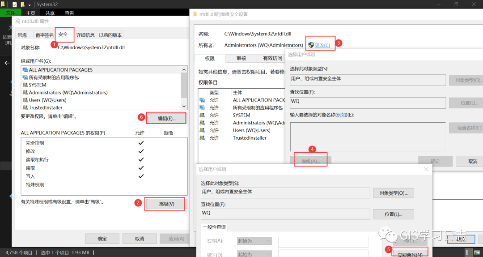Click the ALL APPLICATION PACKAGES permission entry icon

click(x=203, y=100)
